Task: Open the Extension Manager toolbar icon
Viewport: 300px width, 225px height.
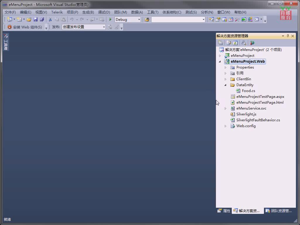Action: pyautogui.click(x=250, y=19)
